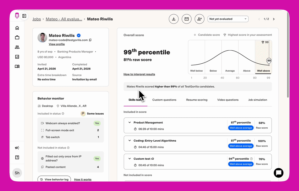Click the candidate profile photo
The image size is (299, 191).
42,38
